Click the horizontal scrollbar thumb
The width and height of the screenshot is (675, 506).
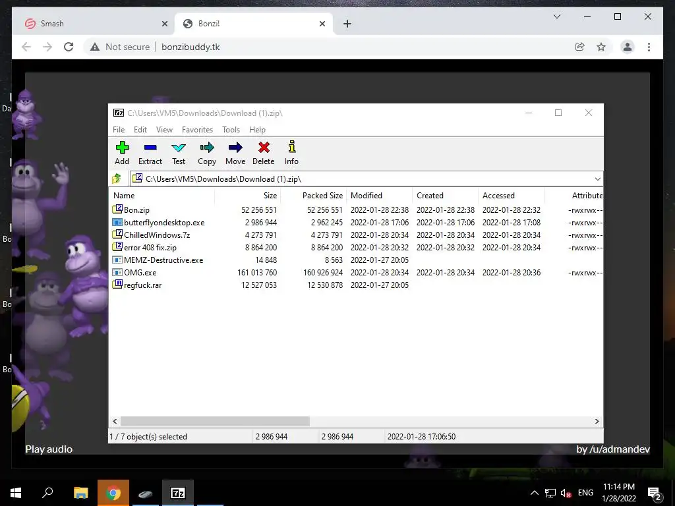[x=215, y=421]
